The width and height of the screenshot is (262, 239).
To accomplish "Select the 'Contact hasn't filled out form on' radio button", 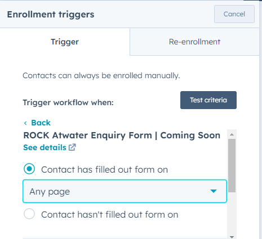I will 29,214.
